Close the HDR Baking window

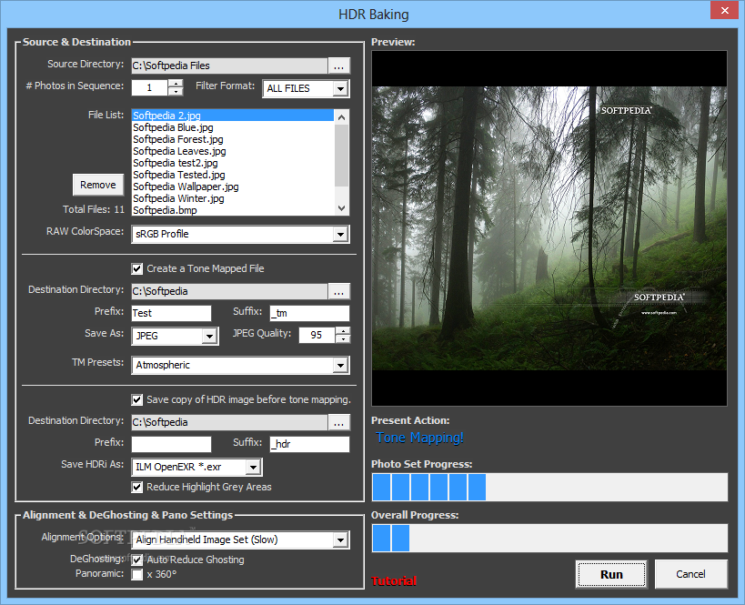[x=725, y=10]
